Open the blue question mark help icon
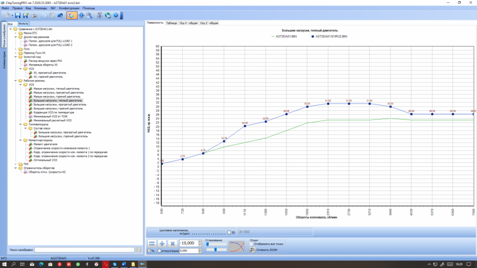This screenshot has width=477, height=268. tap(115, 16)
